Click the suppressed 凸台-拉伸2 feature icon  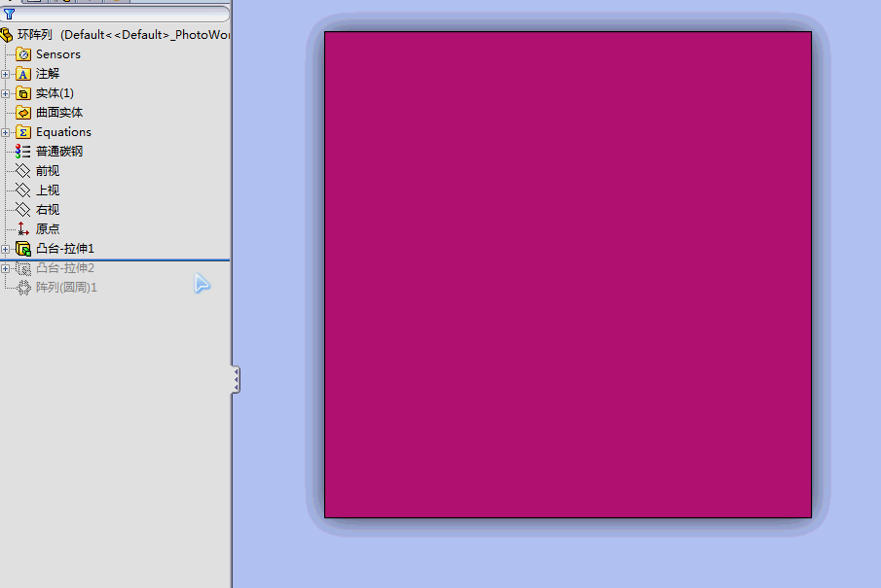pos(23,268)
